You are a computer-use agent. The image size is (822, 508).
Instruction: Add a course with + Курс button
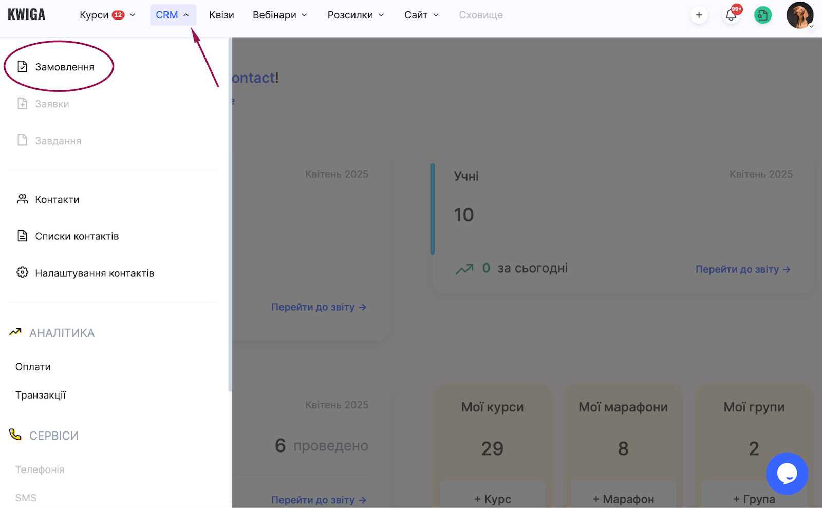492,494
